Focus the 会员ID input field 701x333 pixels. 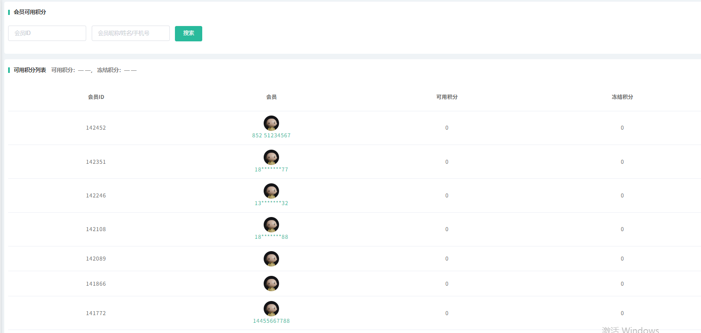pos(47,33)
